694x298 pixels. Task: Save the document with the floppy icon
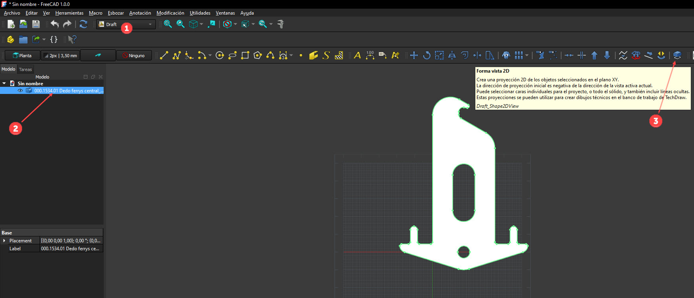36,24
